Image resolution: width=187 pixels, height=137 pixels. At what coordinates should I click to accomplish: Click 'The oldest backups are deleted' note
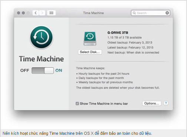tap(118, 88)
